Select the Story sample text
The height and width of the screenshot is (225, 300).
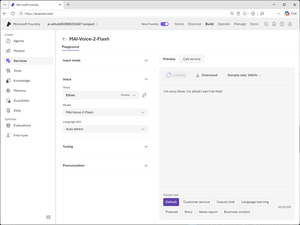(x=188, y=212)
